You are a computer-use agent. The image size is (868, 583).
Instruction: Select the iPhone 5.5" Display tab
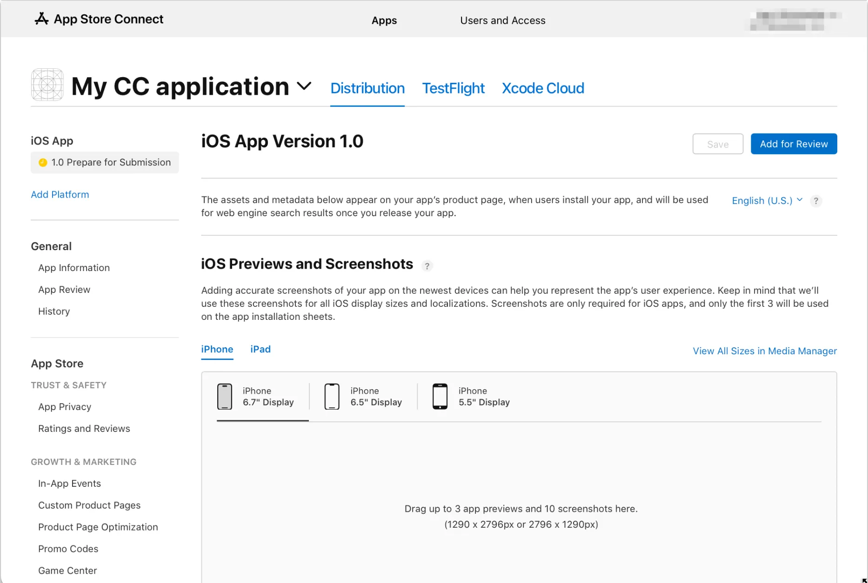click(x=471, y=397)
